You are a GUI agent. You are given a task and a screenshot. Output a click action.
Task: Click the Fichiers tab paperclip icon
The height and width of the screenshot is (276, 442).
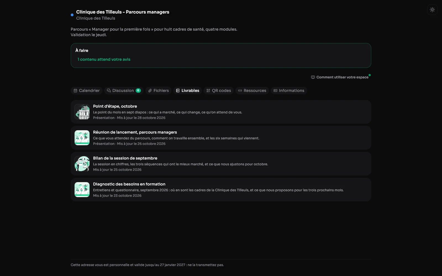150,91
